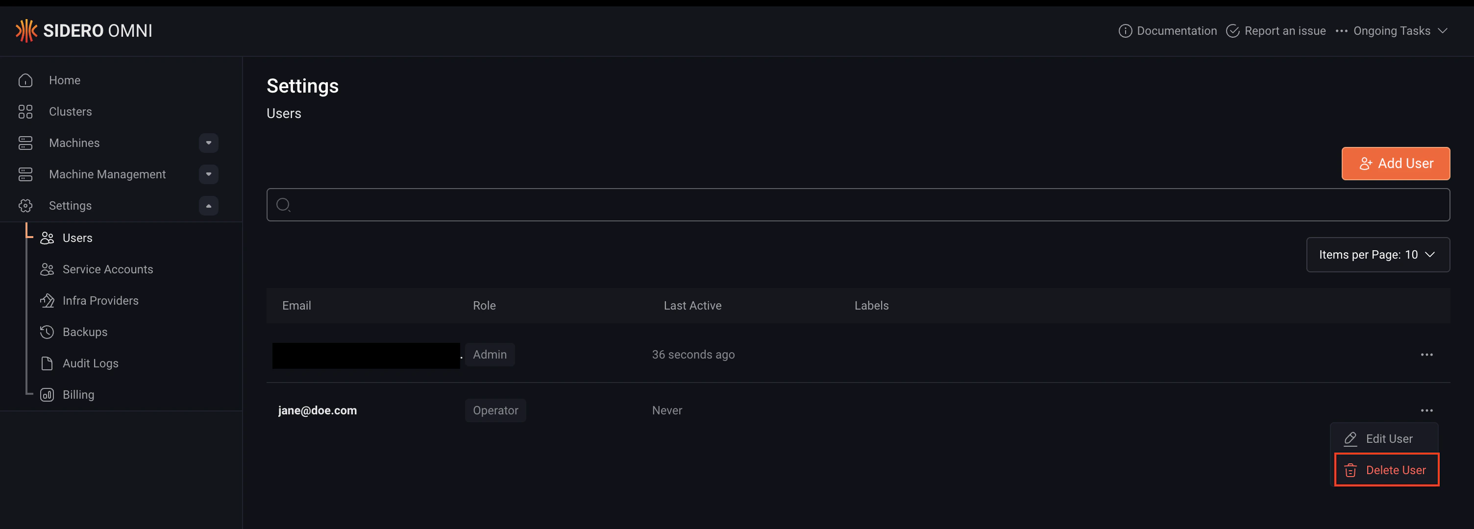1474x529 pixels.
Task: Click the Billing chart icon
Action: coord(47,395)
